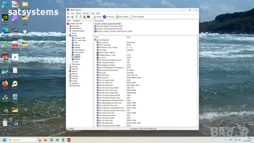Click the Back arrow in AIDA64 toolbar
Image resolution: width=254 pixels, height=143 pixels.
(x=68, y=17)
